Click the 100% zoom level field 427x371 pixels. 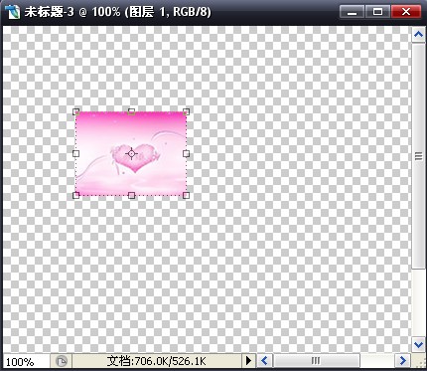pyautogui.click(x=26, y=361)
